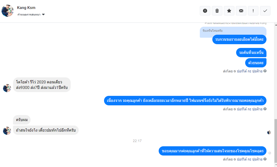Mark conversation as done with checkmark
The height and width of the screenshot is (167, 277).
tap(265, 11)
